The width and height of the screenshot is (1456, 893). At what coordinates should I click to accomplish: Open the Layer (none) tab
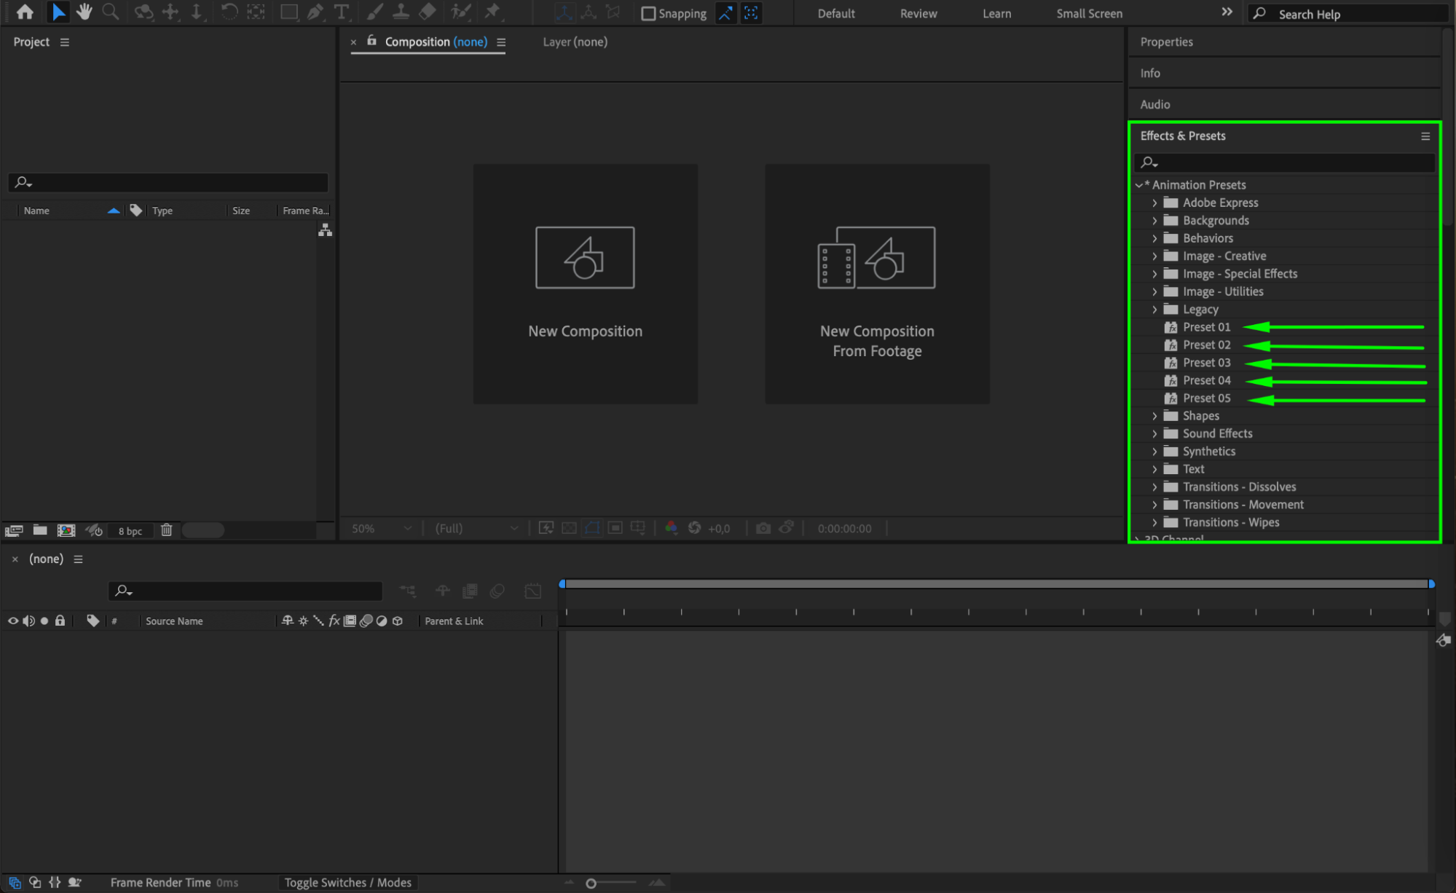pos(575,42)
